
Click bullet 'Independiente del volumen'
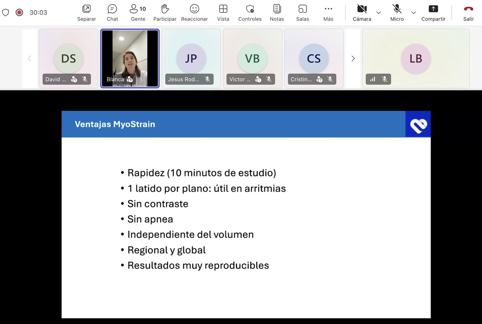coord(190,234)
